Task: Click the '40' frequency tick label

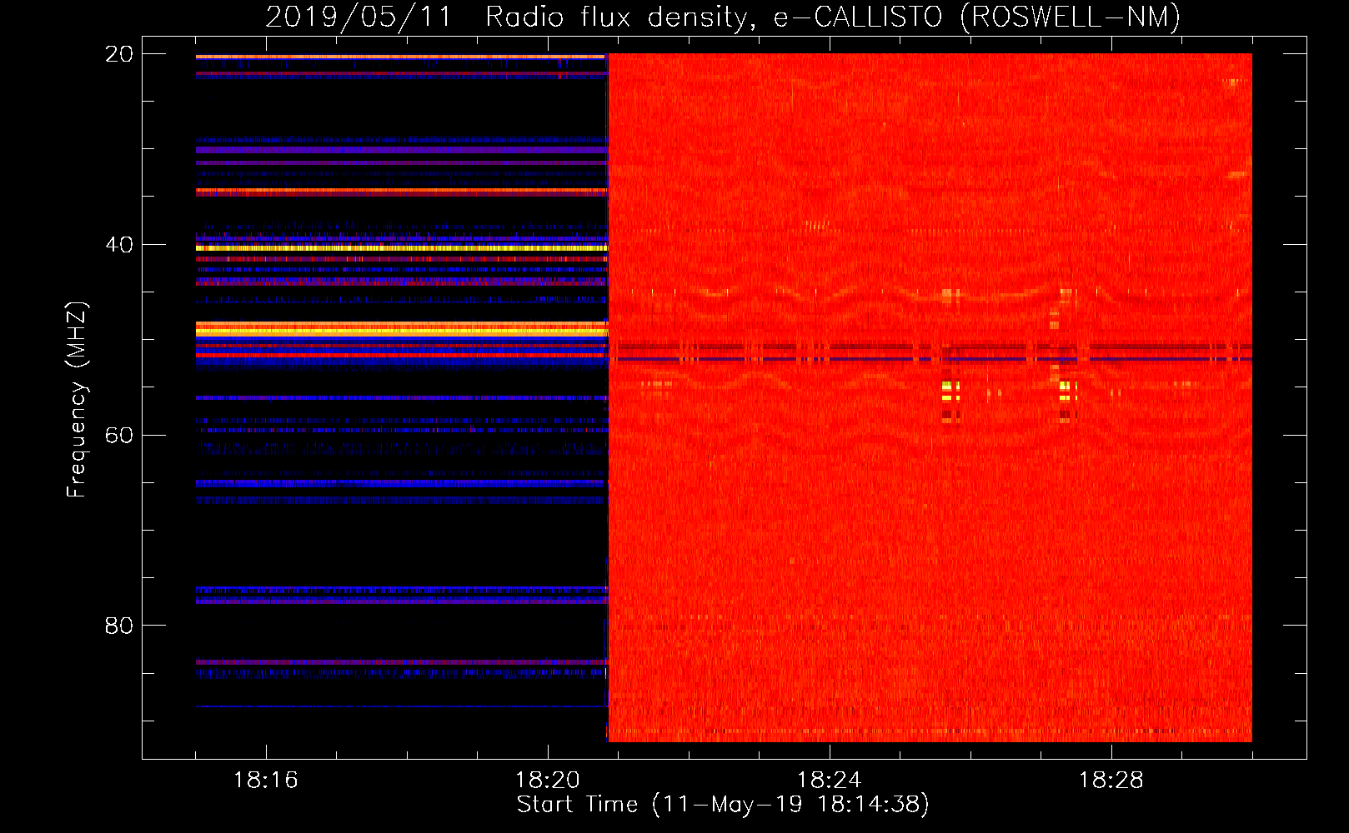Action: tap(119, 245)
